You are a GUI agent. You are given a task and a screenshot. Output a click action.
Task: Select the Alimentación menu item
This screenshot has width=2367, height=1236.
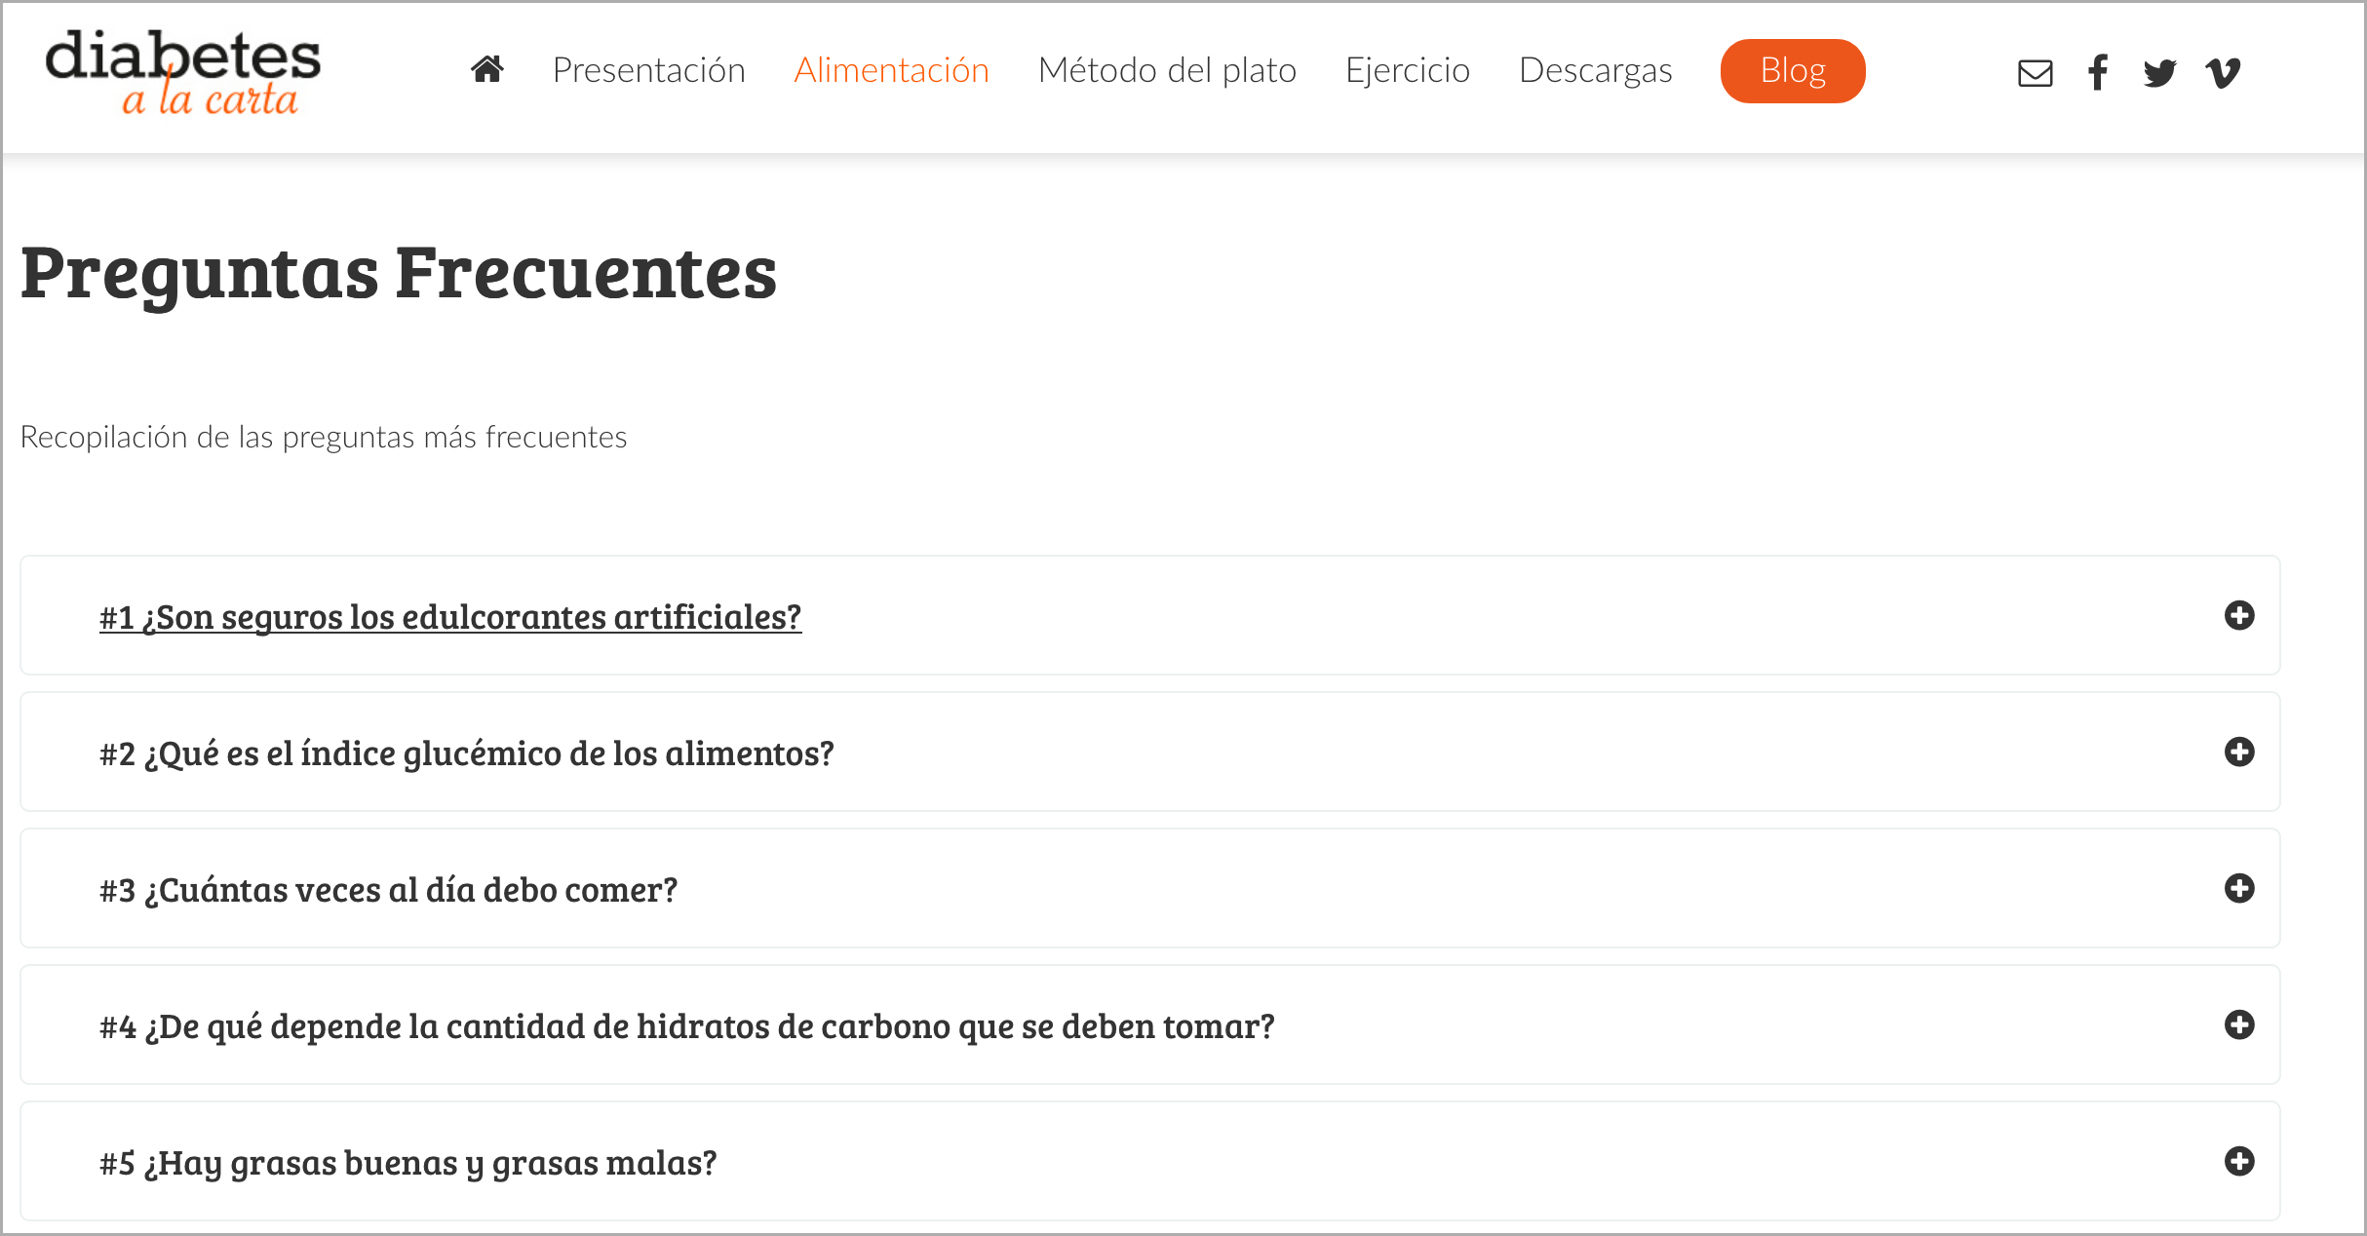[x=891, y=70]
